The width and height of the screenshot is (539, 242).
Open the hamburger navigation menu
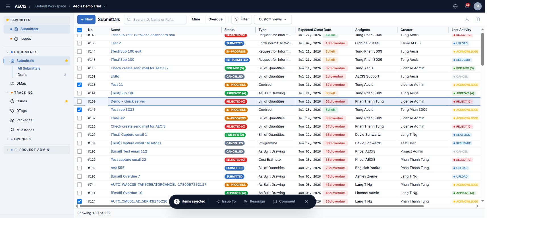click(8, 6)
